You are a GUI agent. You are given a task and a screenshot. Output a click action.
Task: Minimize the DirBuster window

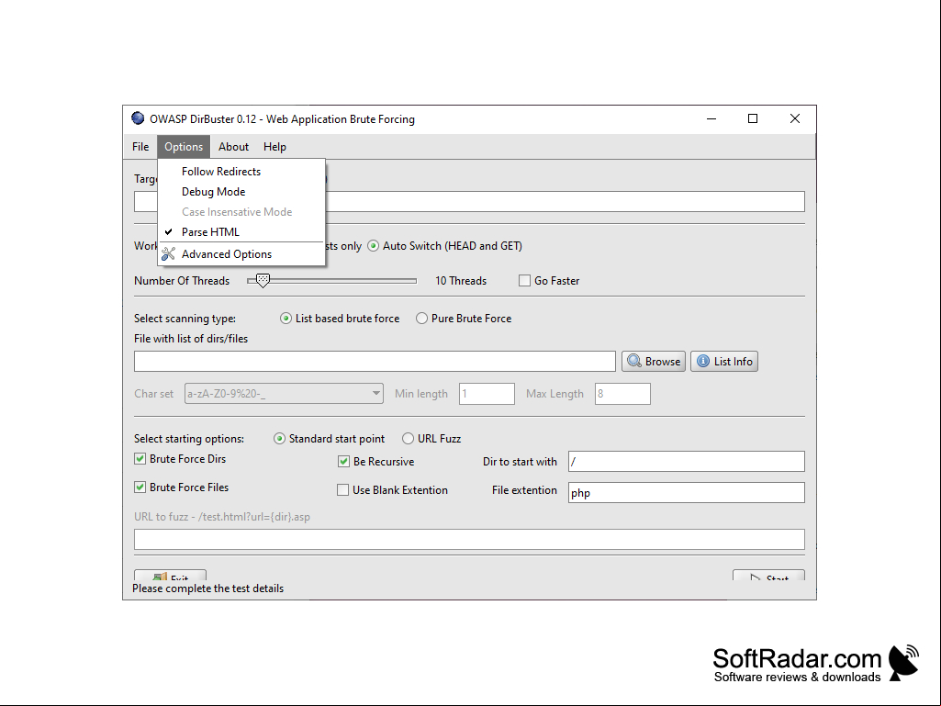(711, 118)
